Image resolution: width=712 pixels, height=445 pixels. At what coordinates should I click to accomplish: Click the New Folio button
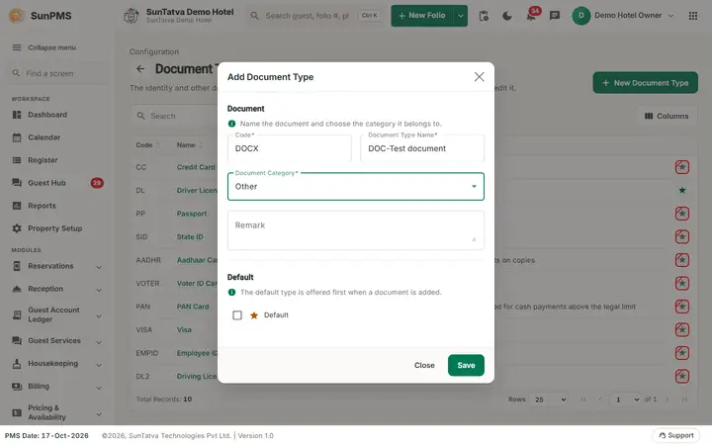[422, 16]
